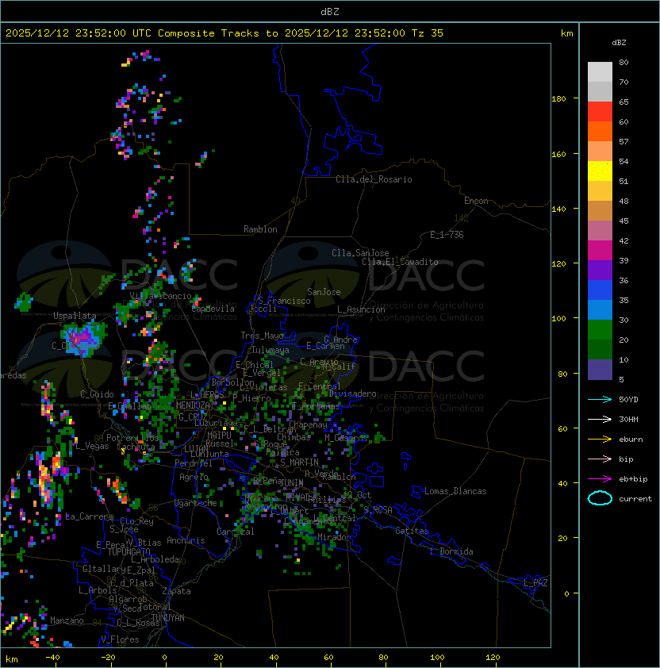Click the 'L_Asuncion' label on map
The image size is (660, 668).
point(361,309)
